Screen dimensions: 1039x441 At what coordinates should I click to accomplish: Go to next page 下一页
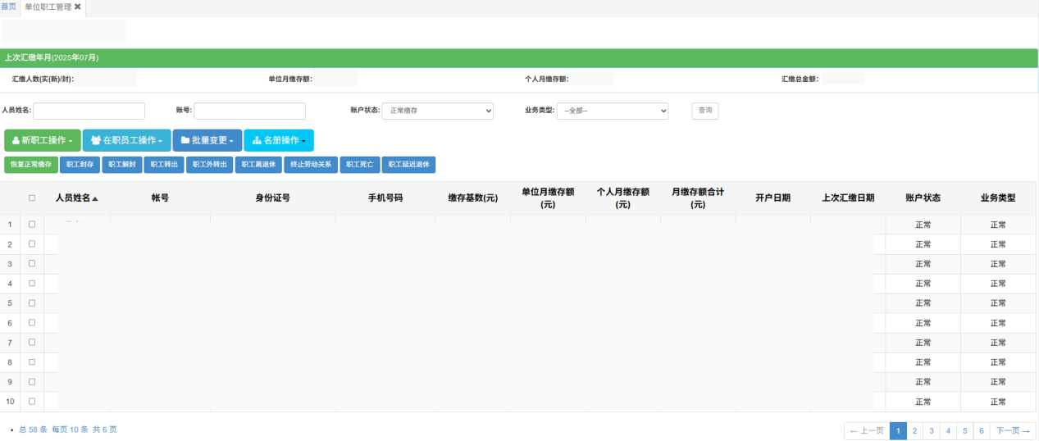(x=1014, y=430)
